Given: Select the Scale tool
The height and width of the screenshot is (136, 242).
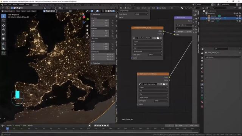Looking at the screenshot, I should [x=3, y=34].
